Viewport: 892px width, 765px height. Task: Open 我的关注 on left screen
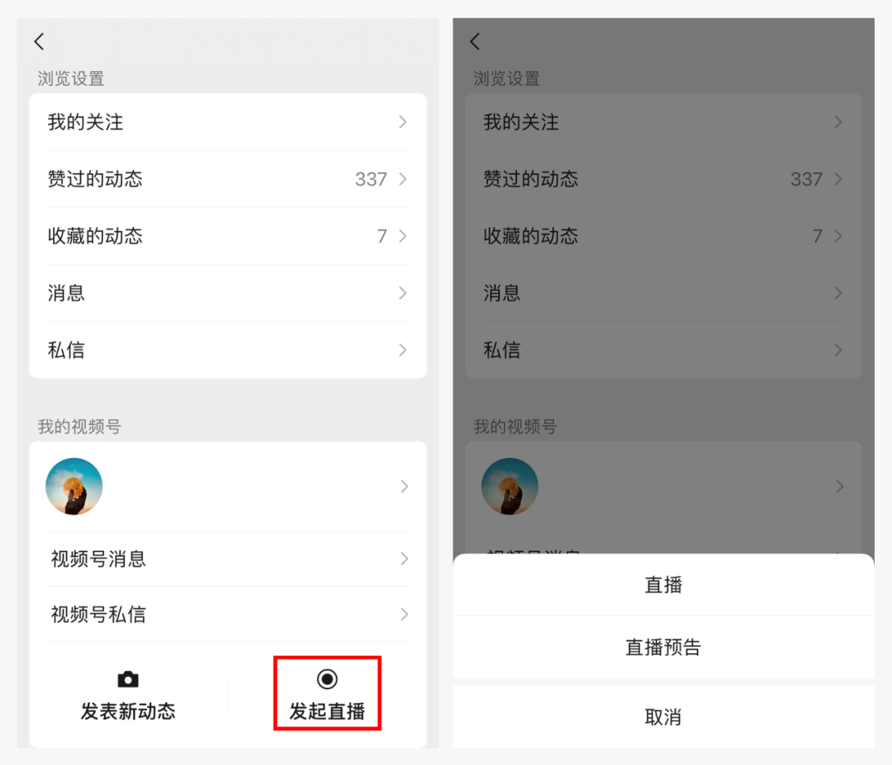(x=228, y=122)
